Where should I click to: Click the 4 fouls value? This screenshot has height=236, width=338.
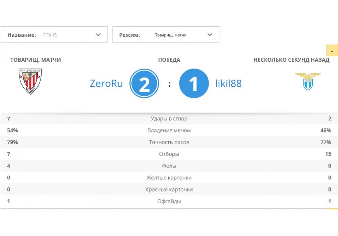(9, 166)
